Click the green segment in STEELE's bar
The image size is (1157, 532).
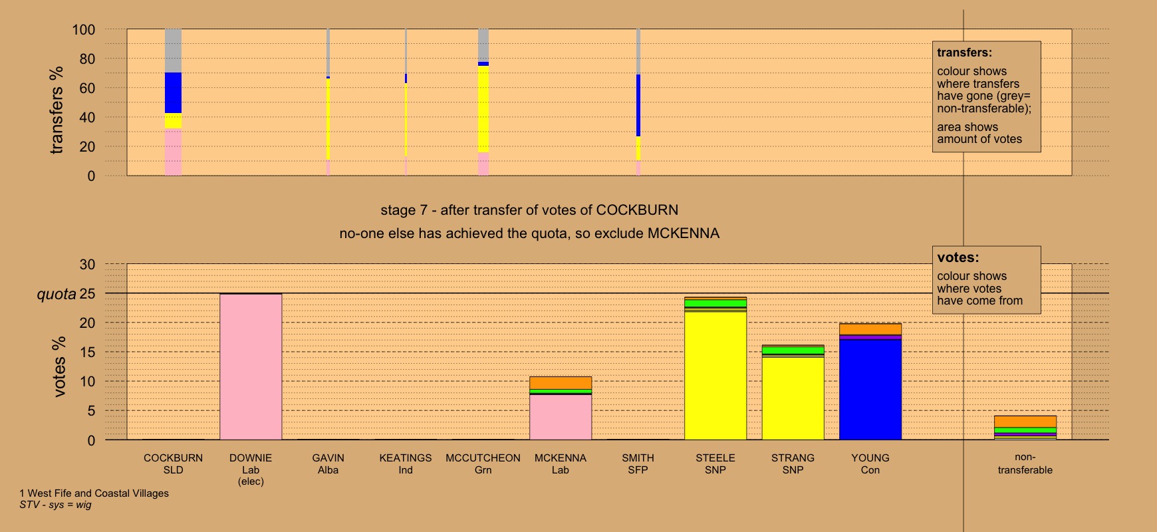click(x=715, y=303)
